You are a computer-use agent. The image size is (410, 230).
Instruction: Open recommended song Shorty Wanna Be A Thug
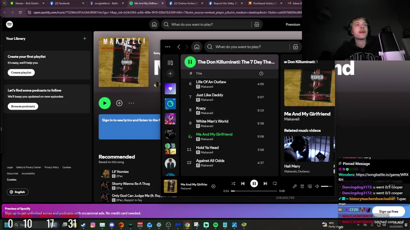pos(131,184)
